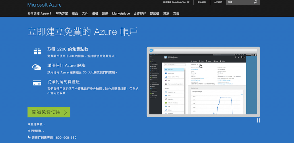Click the hotline number 800-908-680 text
Image resolution: width=294 pixels, height=143 pixels.
(x=66, y=138)
